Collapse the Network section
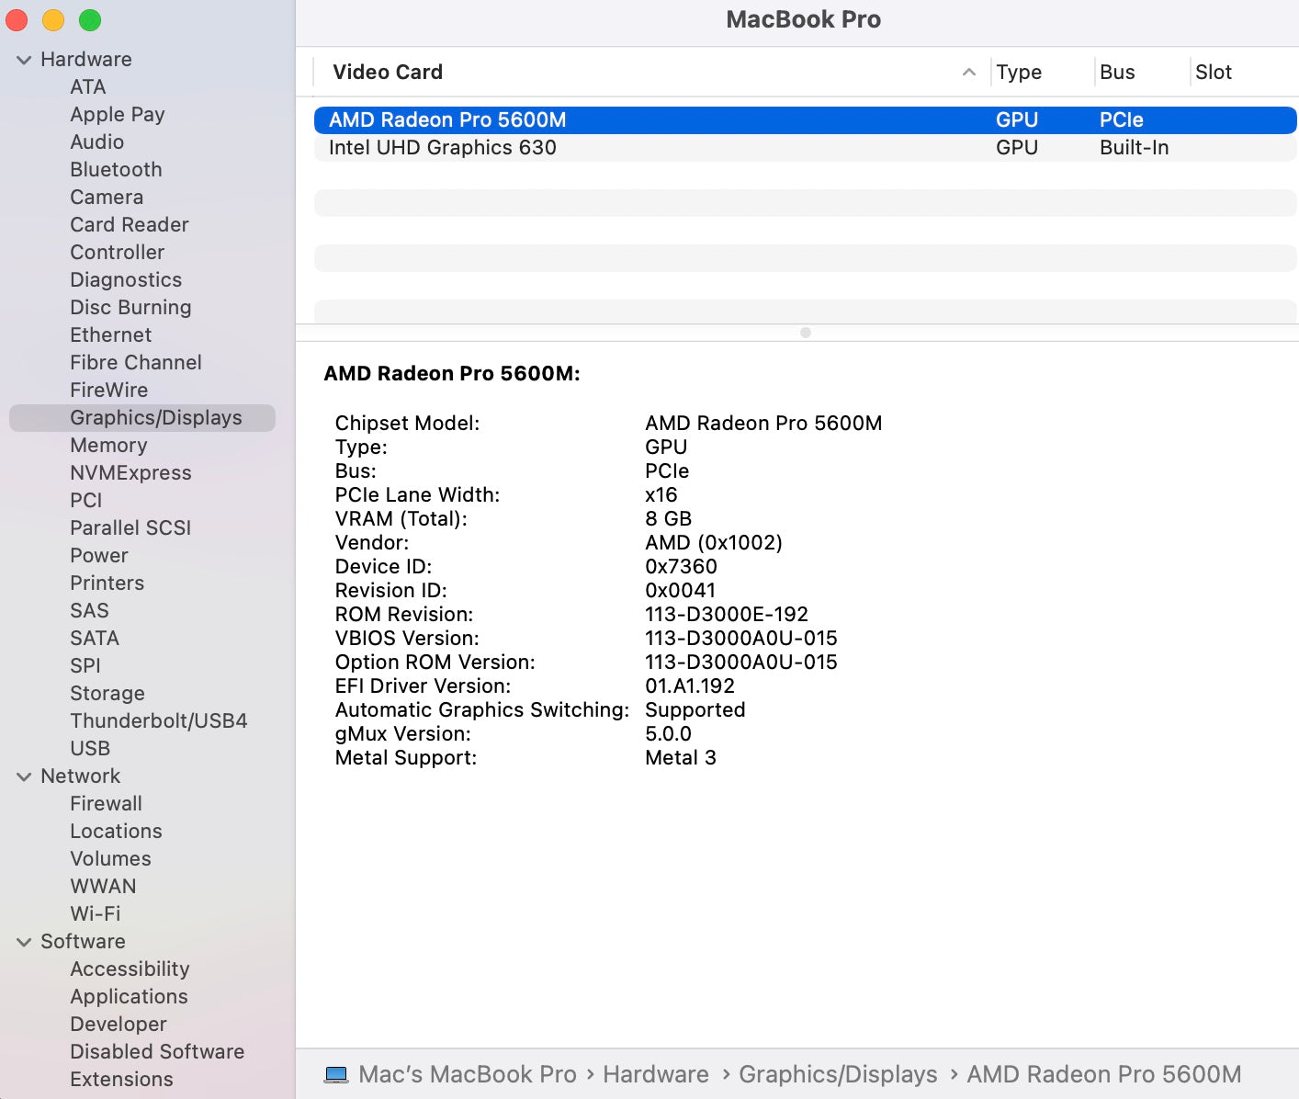This screenshot has height=1099, width=1299. pos(24,776)
